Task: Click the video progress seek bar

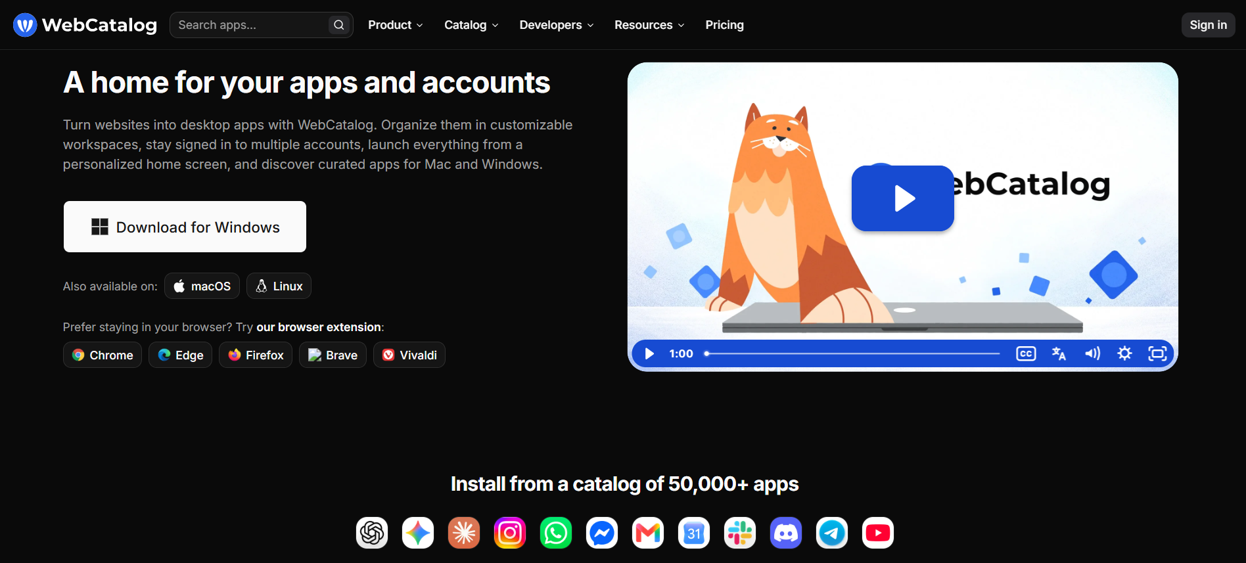Action: 852,353
